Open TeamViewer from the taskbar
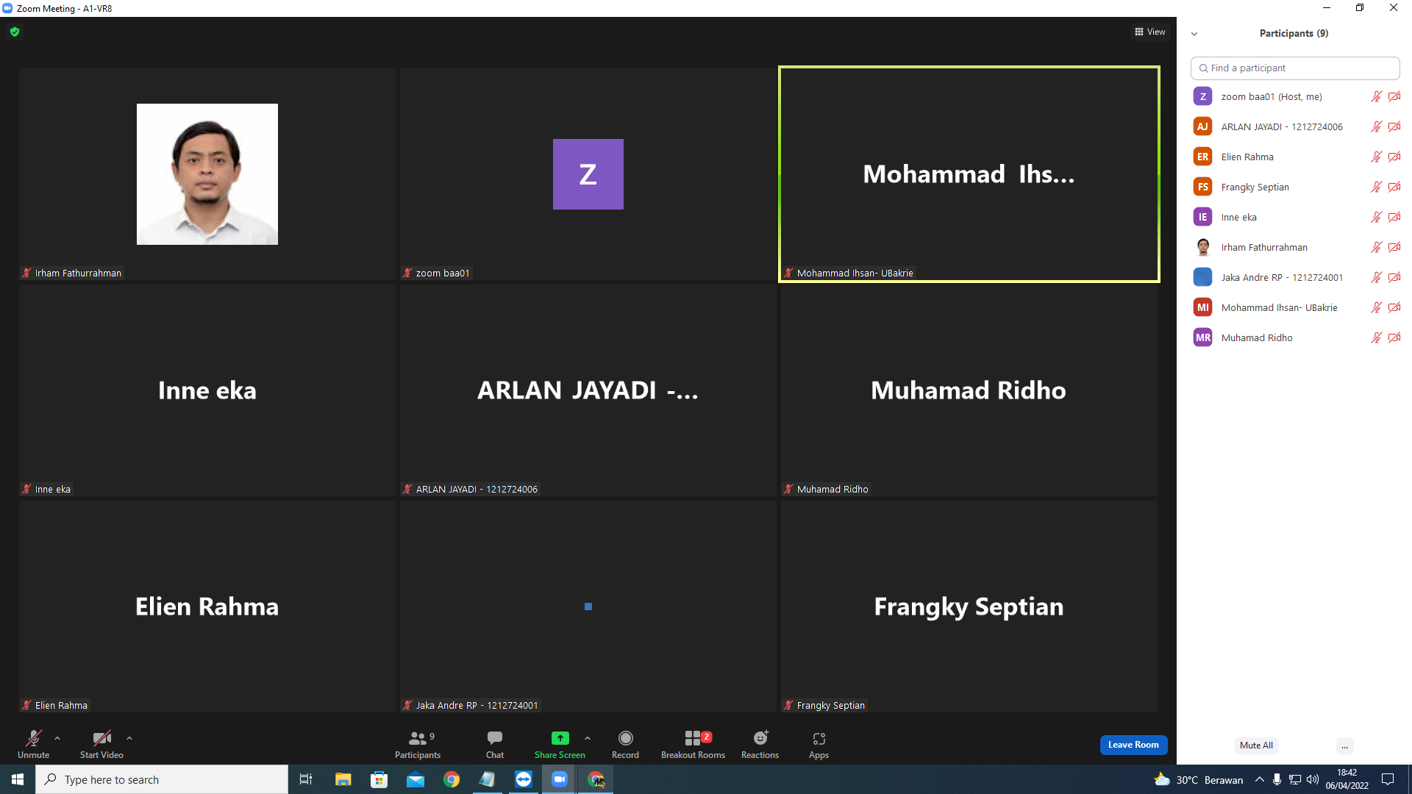Viewport: 1412px width, 794px height. pos(524,779)
